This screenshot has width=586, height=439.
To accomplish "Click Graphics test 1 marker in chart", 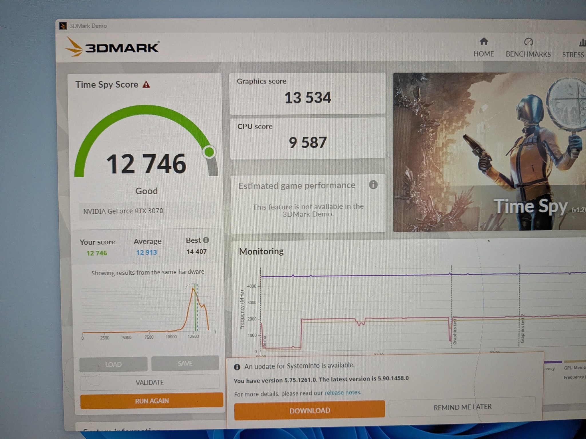I will click(454, 330).
